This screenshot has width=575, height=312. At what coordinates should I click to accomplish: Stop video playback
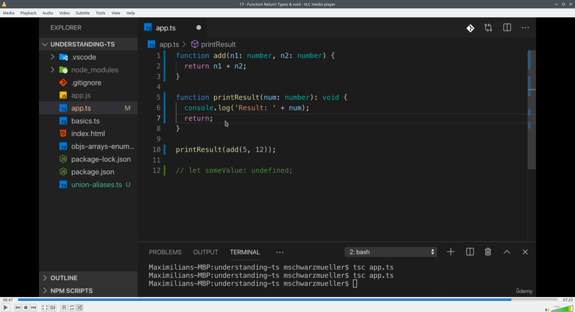pos(26,308)
